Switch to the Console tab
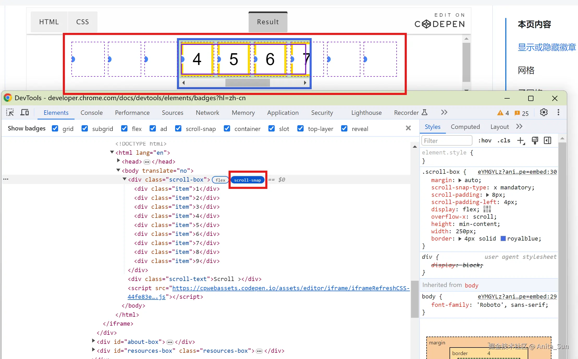Image resolution: width=578 pixels, height=359 pixels. pos(91,113)
